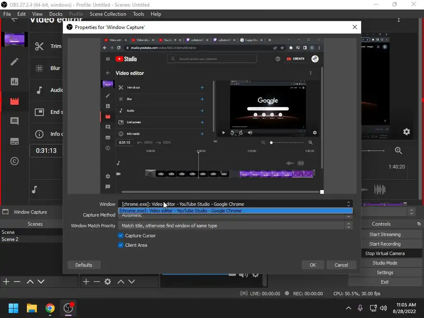Open the Edit menu

coord(22,14)
